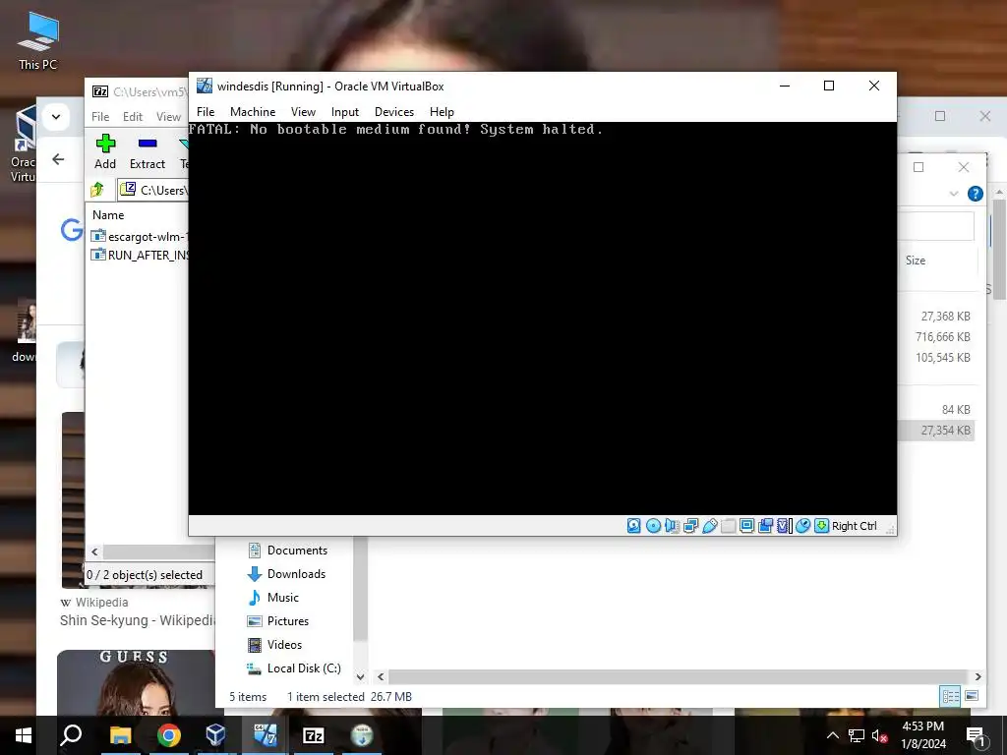
Task: Open Pictures in the File Explorer sidebar
Action: [277, 621]
